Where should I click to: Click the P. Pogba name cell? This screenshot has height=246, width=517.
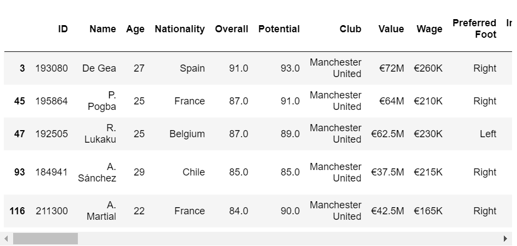[x=102, y=101]
